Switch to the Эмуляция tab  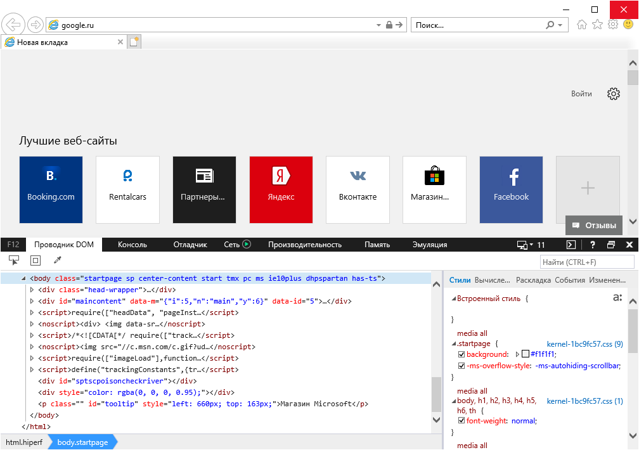[x=430, y=245]
